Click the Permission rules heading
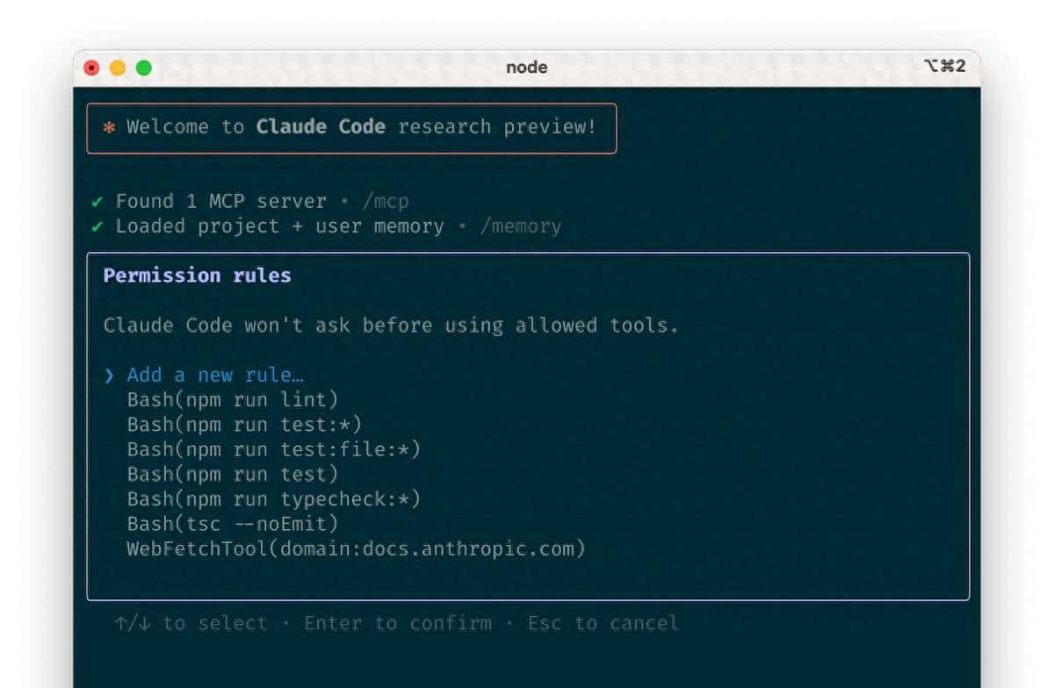Image resolution: width=1054 pixels, height=688 pixels. tap(197, 276)
